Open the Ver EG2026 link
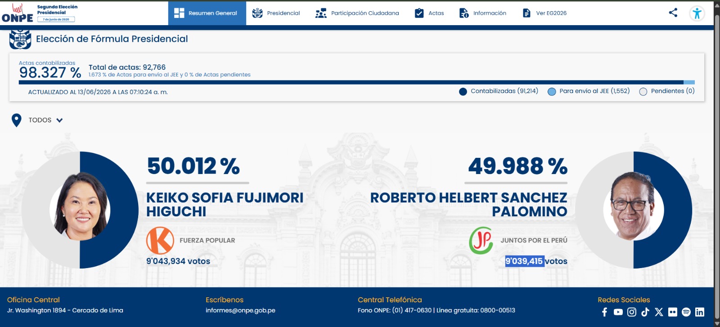Viewport: 720px width, 327px height. point(544,13)
